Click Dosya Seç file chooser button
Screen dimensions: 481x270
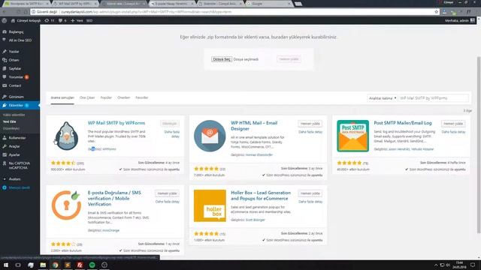(222, 59)
